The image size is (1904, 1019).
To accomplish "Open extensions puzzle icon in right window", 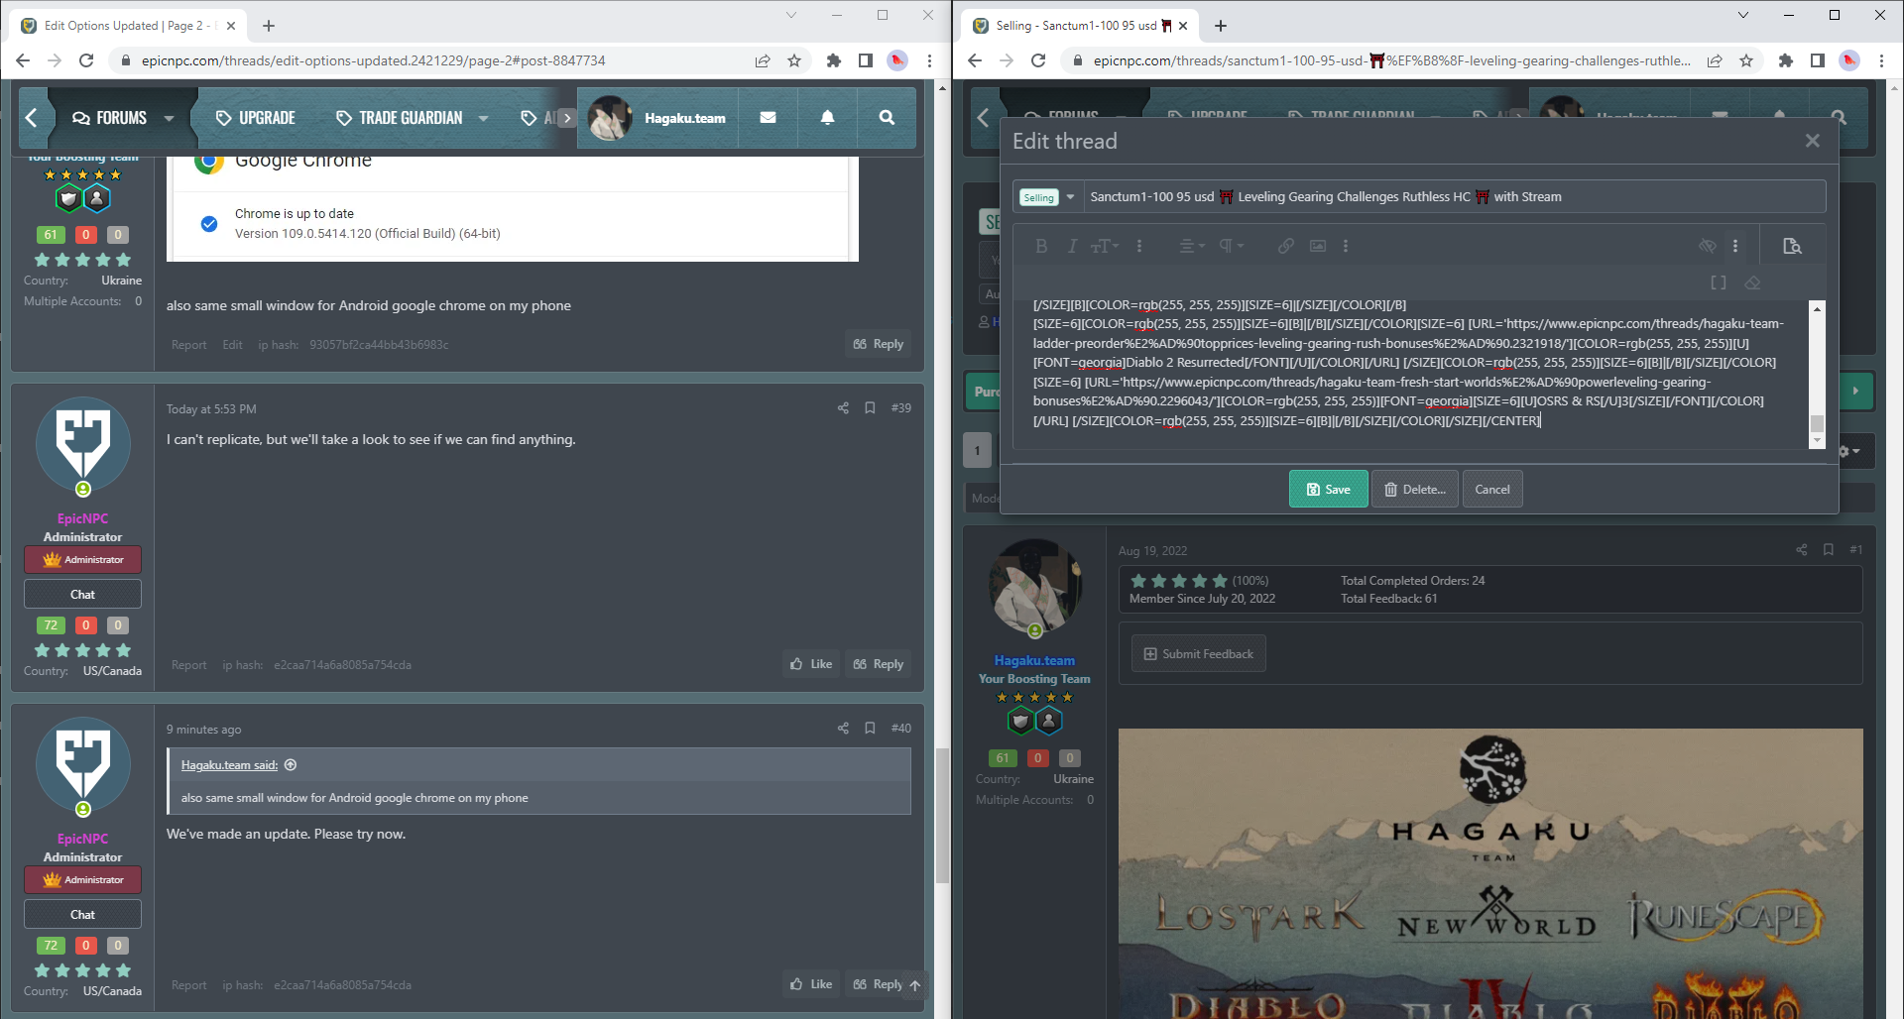I will (1786, 60).
